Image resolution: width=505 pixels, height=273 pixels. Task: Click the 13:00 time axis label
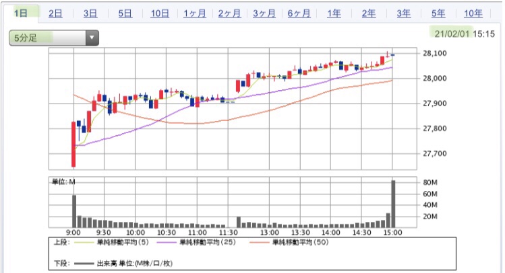tap(270, 233)
